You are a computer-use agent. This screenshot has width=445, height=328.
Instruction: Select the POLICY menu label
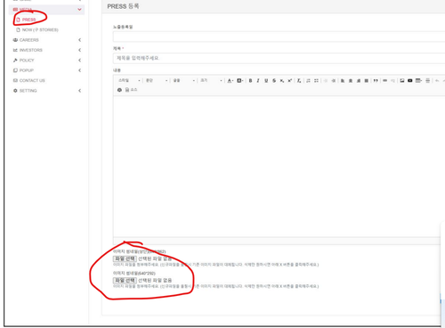click(27, 60)
